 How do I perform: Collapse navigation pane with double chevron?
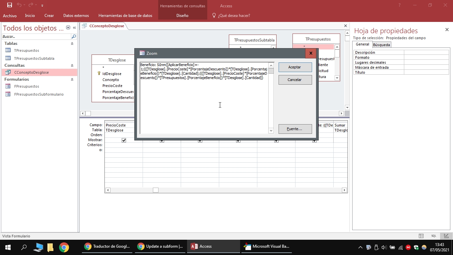tap(74, 28)
